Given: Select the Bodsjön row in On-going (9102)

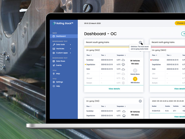Looking at the screenshot, I should [x=106, y=83].
